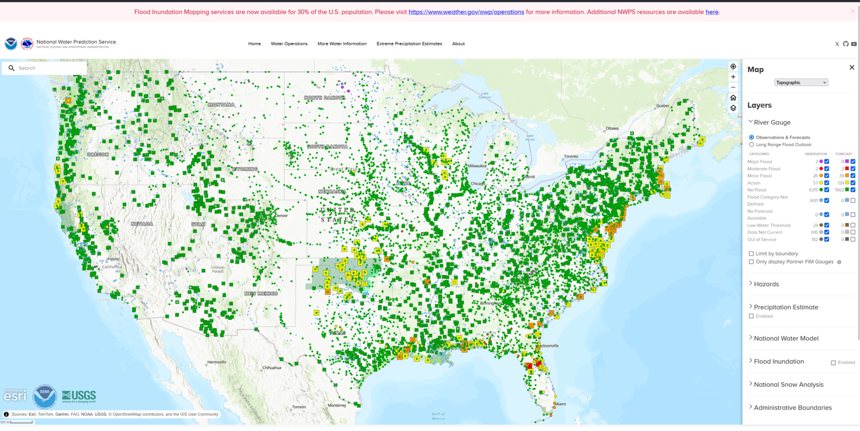Click the 'here' link in the banner

click(712, 12)
